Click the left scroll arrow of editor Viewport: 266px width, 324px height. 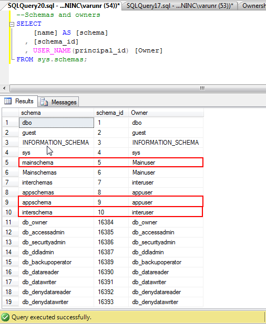[x=4, y=89]
